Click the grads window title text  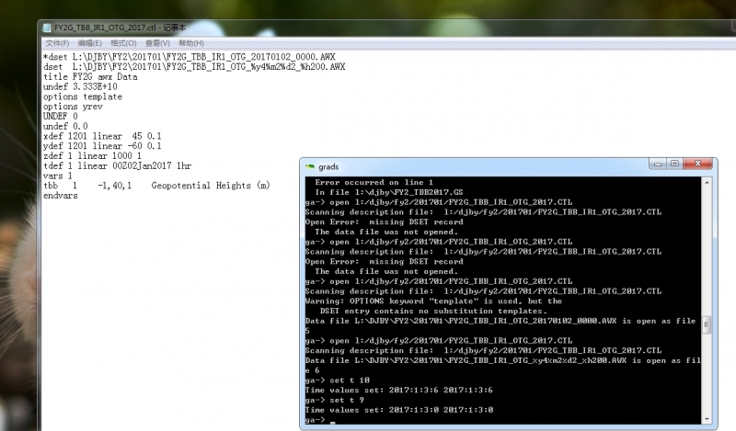328,166
